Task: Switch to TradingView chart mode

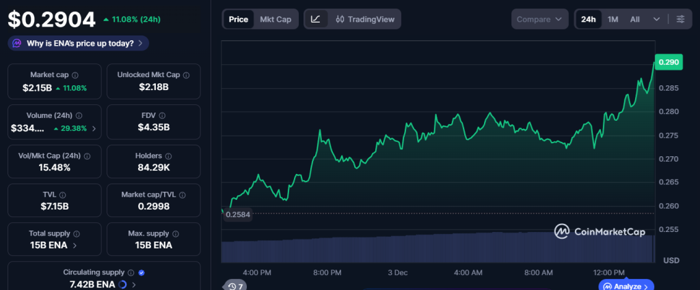Action: click(365, 19)
